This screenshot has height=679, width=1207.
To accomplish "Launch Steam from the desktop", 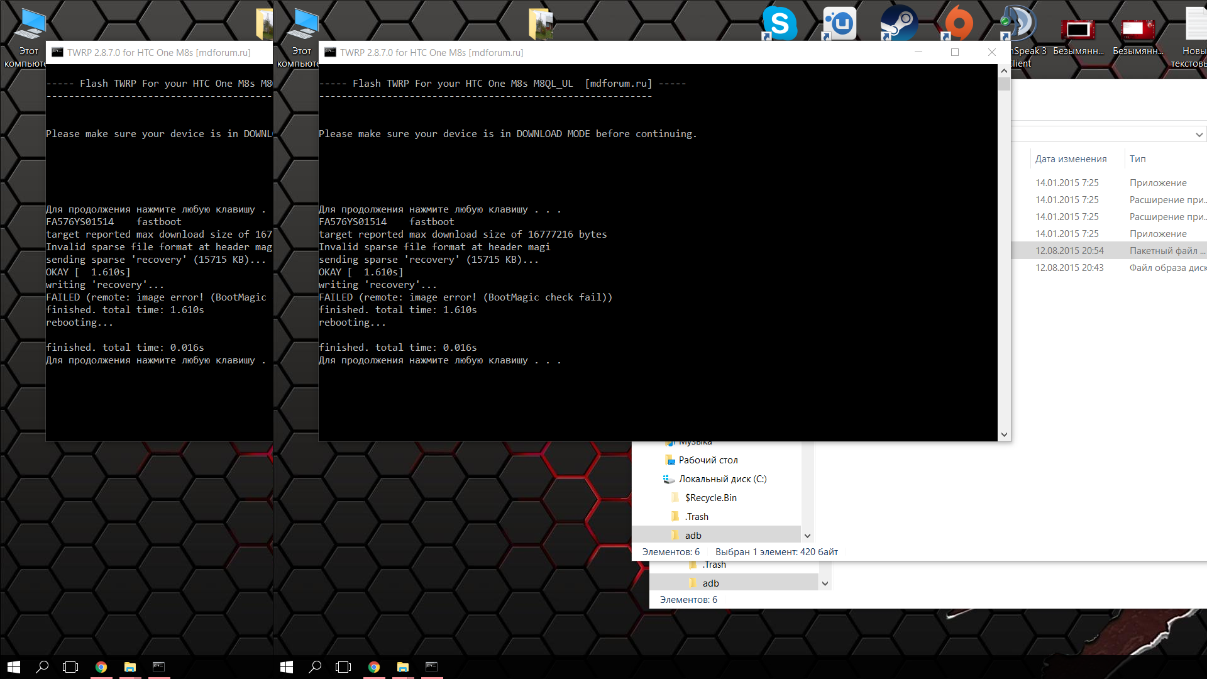I will pyautogui.click(x=899, y=23).
